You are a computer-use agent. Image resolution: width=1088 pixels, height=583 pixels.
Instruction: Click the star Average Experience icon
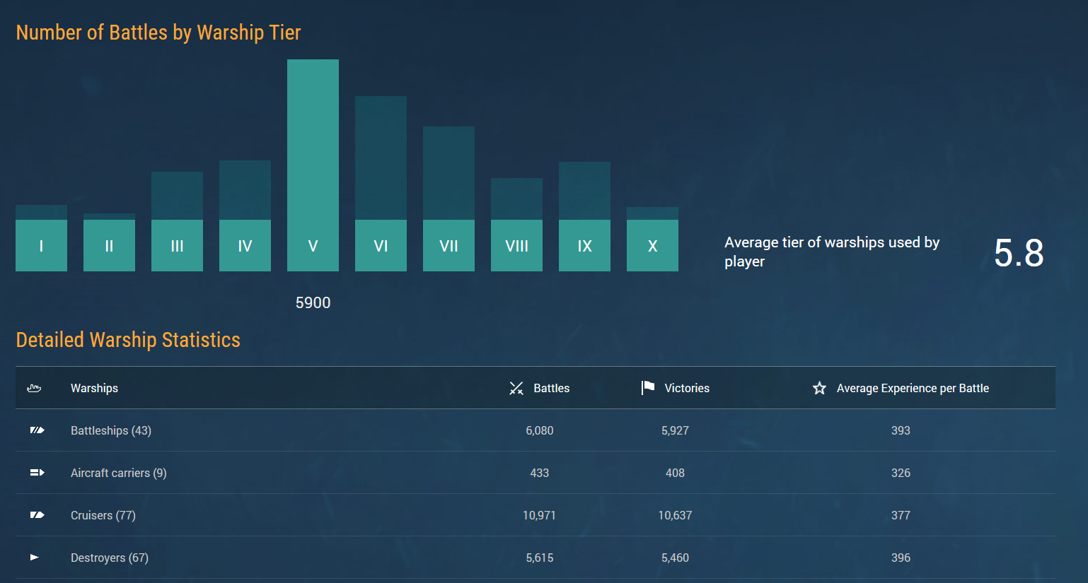pos(819,388)
